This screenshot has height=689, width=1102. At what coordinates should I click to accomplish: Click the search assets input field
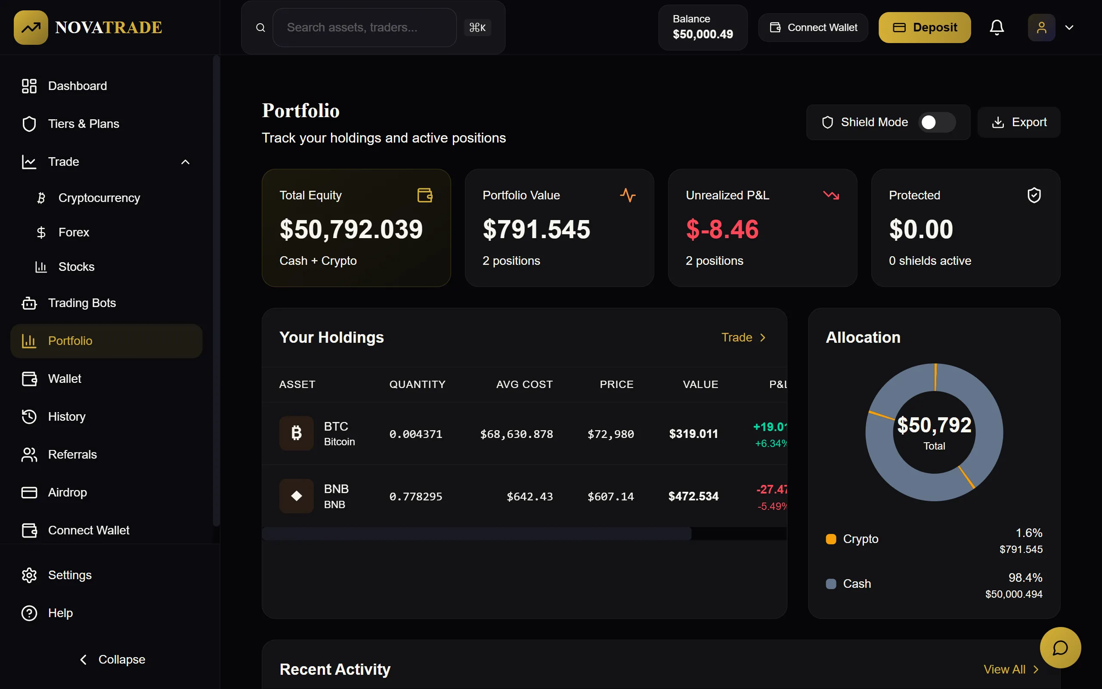pyautogui.click(x=364, y=27)
